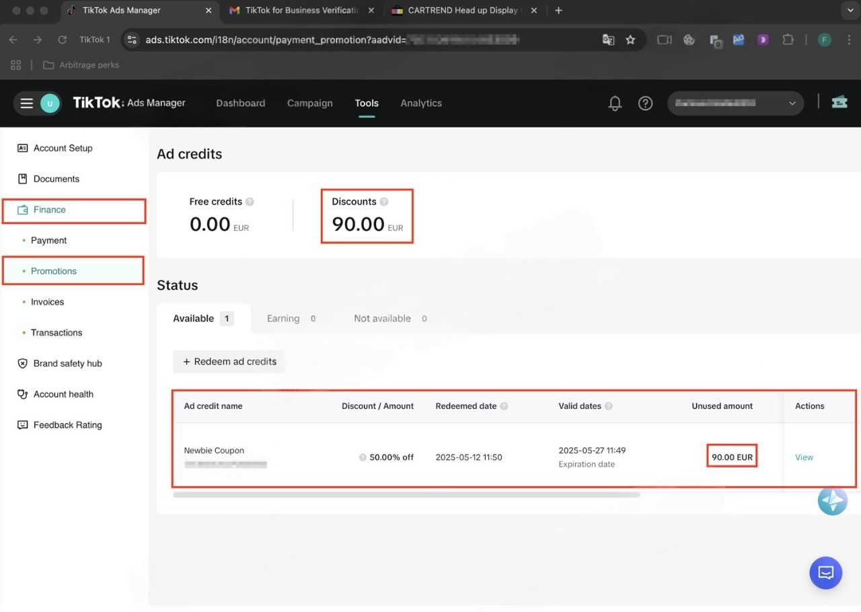Click the Discount / Amount column header
Screen dimensions: 861x612
[x=377, y=406]
